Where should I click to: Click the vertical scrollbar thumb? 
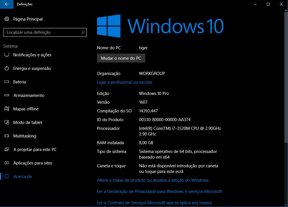click(x=286, y=77)
